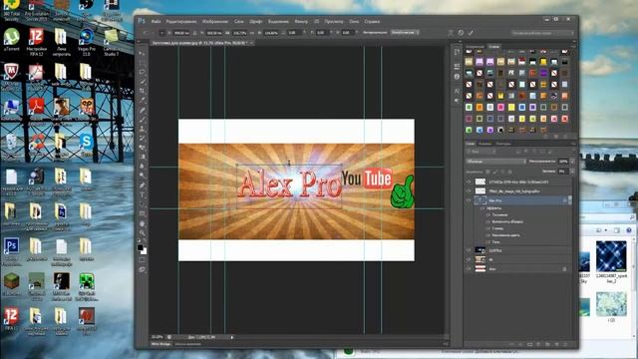Hide the second layer's eye icon
The height and width of the screenshot is (359, 638).
[469, 190]
